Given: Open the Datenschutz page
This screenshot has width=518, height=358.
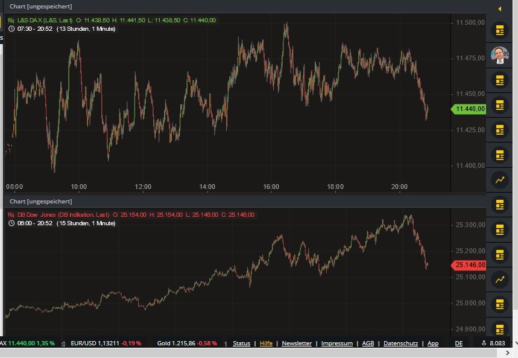Looking at the screenshot, I should (400, 343).
